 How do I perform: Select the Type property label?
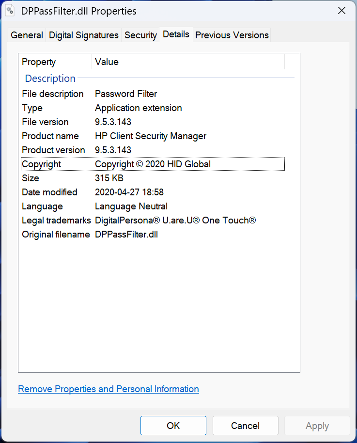tap(32, 108)
